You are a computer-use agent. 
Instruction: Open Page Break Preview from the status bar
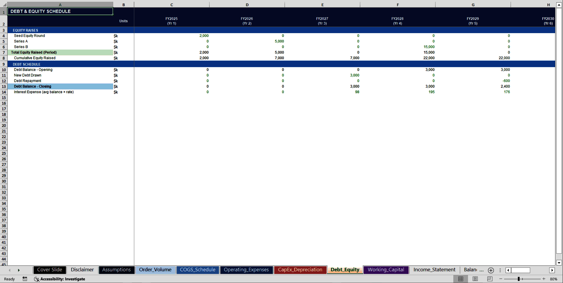[490, 279]
